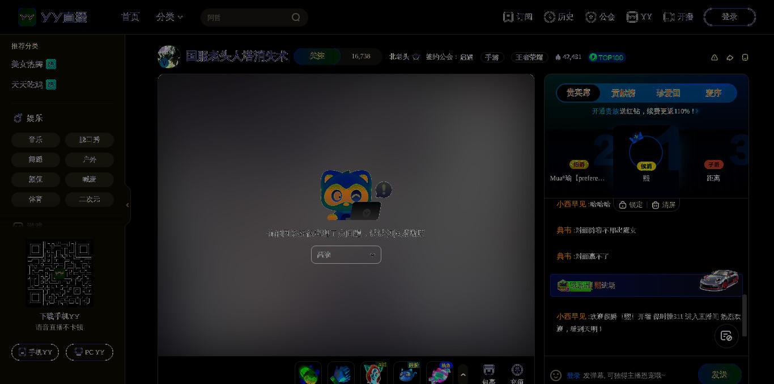Switch to the 麦序 tab

pyautogui.click(x=713, y=93)
